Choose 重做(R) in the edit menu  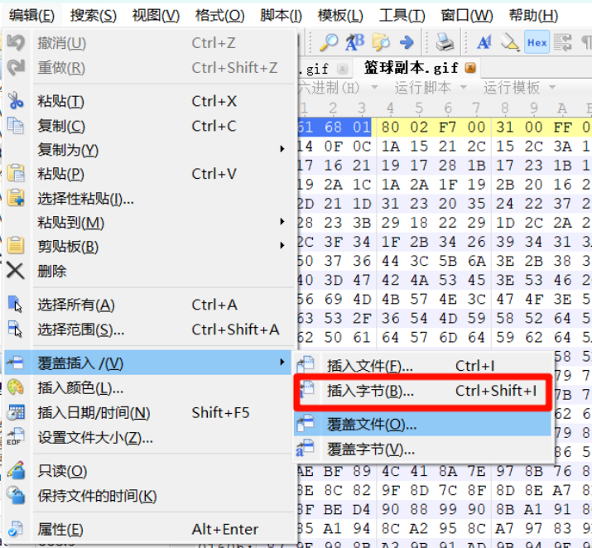pyautogui.click(x=149, y=68)
